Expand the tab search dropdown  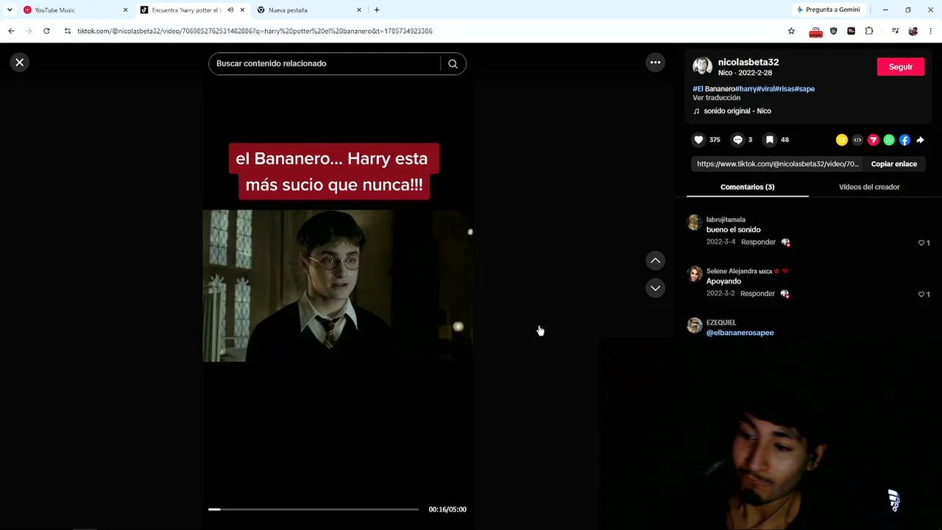[10, 10]
